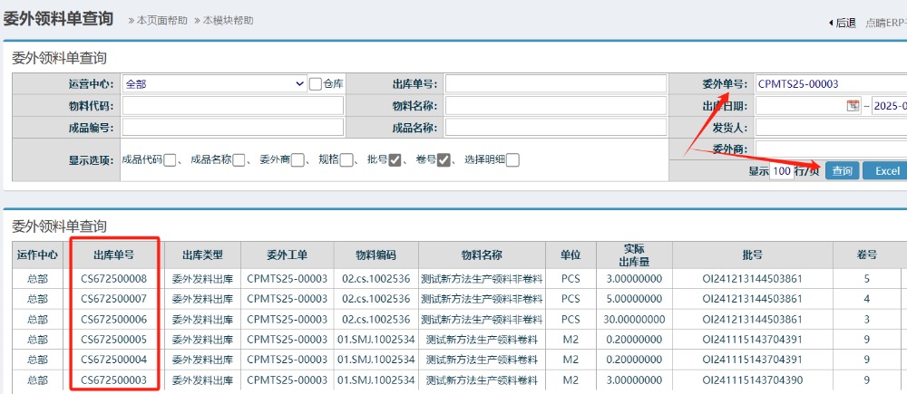Uncheck the 卷号 display option
The width and height of the screenshot is (907, 394).
[x=444, y=160]
